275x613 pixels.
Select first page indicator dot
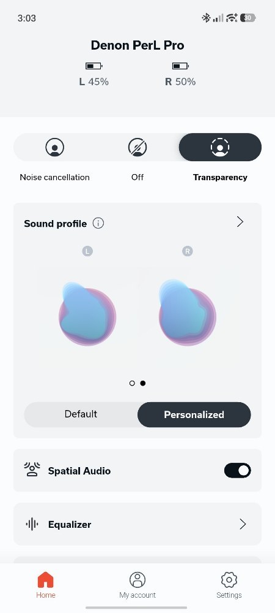(132, 383)
